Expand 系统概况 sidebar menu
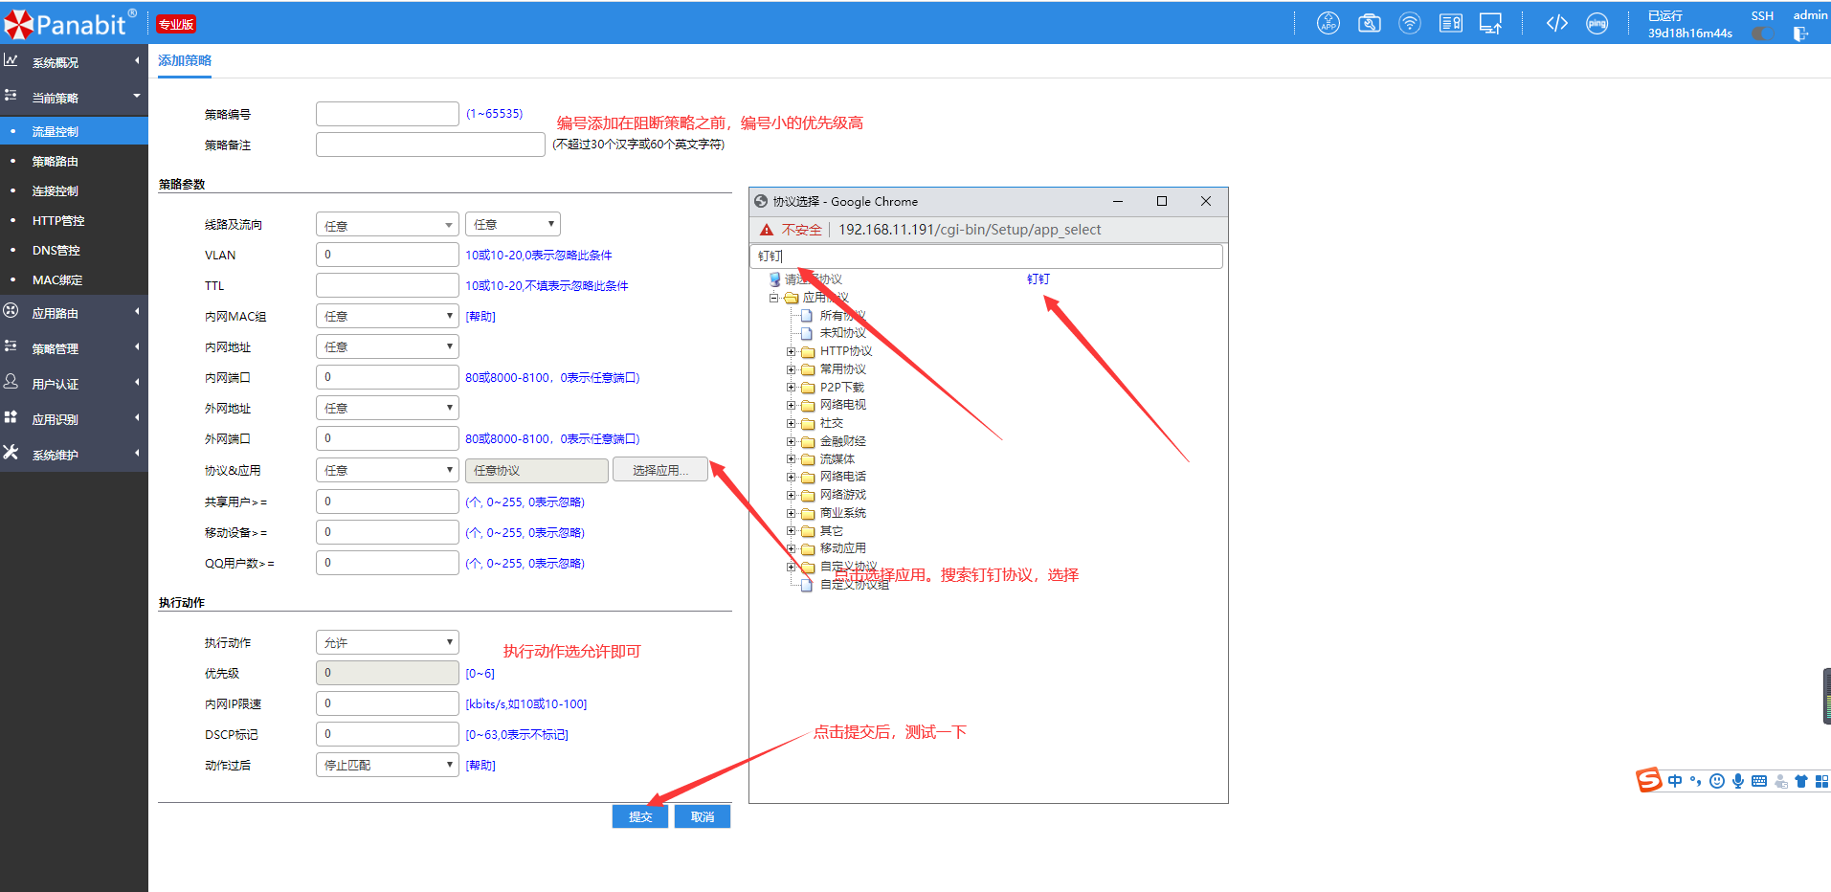This screenshot has width=1831, height=892. pyautogui.click(x=74, y=62)
